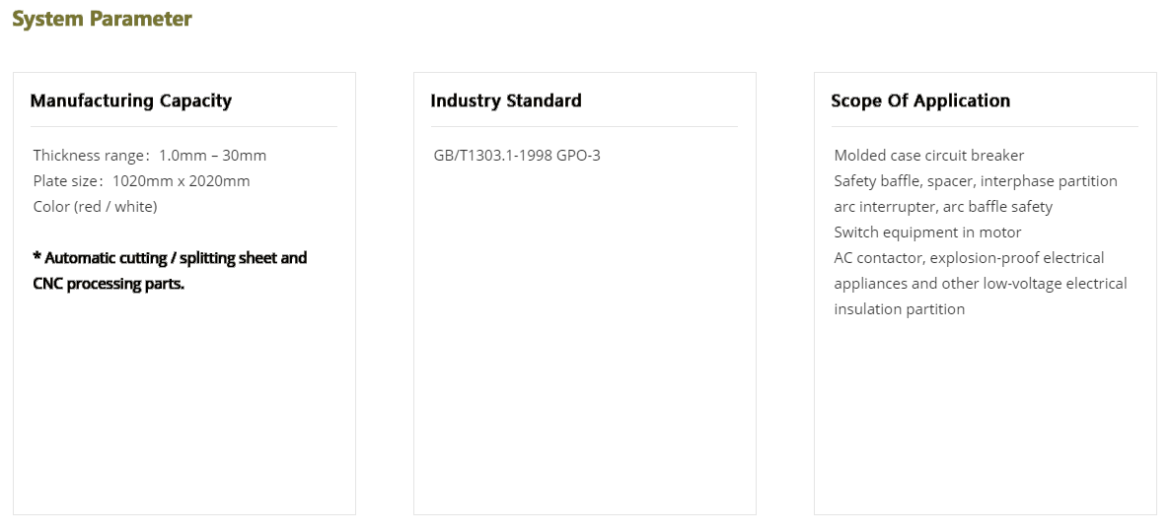Viewport: 1170px width, 532px height.
Task: Click the Industry Standard card title
Action: 506,100
